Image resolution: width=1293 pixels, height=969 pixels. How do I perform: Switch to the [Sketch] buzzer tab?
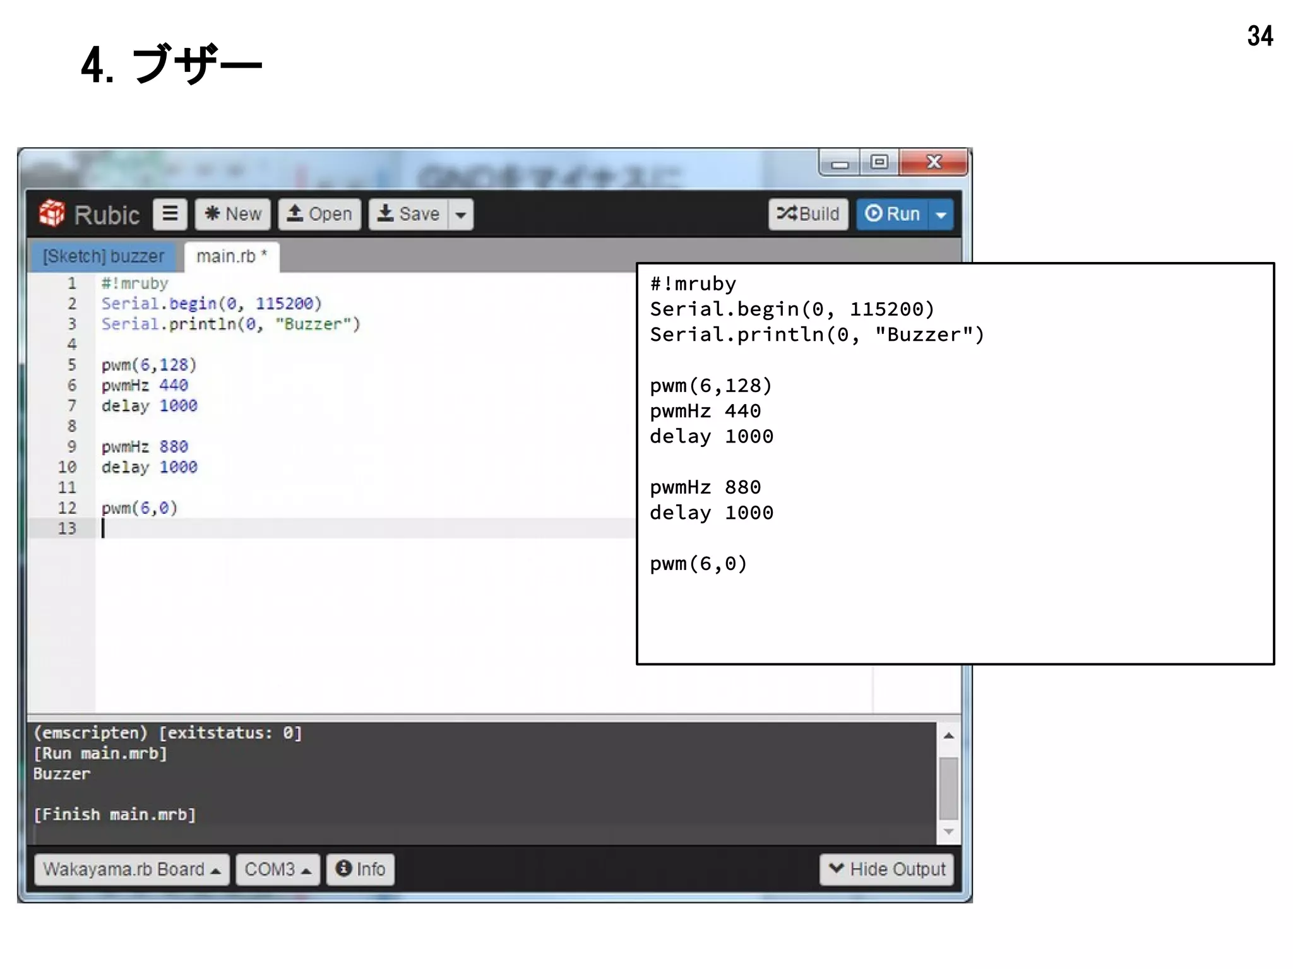pos(104,256)
